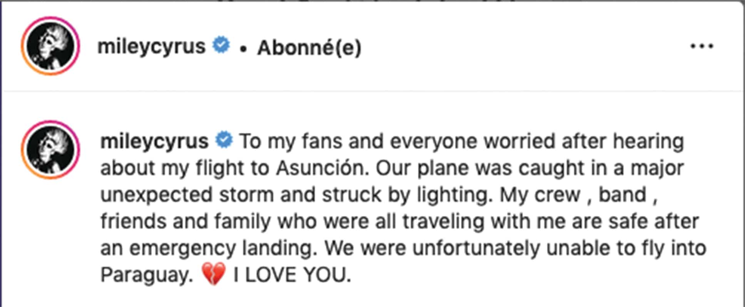745x307 pixels.
Task: Click the verified badge in the post header
Action: point(221,45)
